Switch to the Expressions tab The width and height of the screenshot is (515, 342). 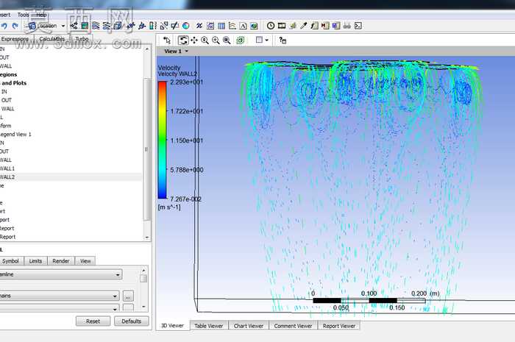pos(15,39)
